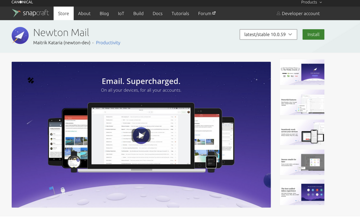Go to the Blog page
Screen dimensions: 360x222
pyautogui.click(x=104, y=14)
